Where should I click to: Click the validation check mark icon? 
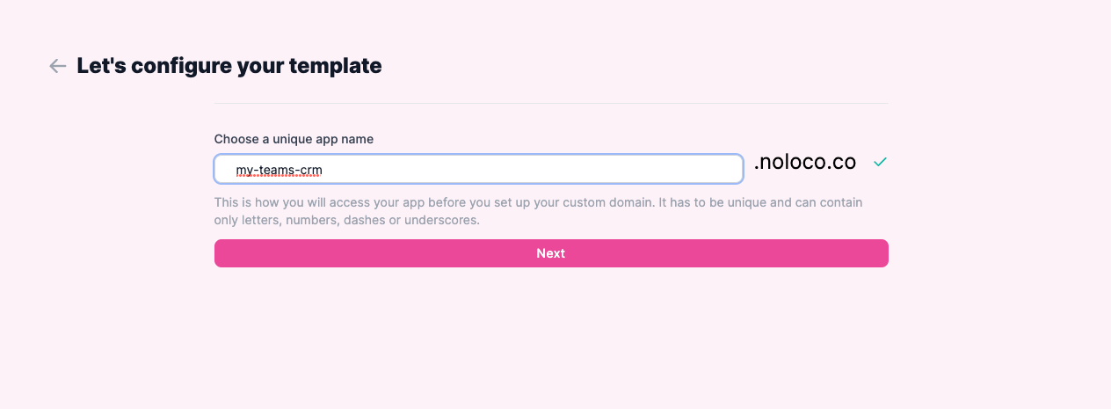[x=880, y=162]
